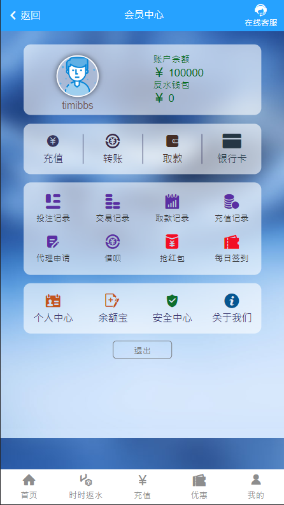Viewport: 284px width, 505px height.
Task: Open the 在线客服 headset icon
Action: pyautogui.click(x=260, y=10)
